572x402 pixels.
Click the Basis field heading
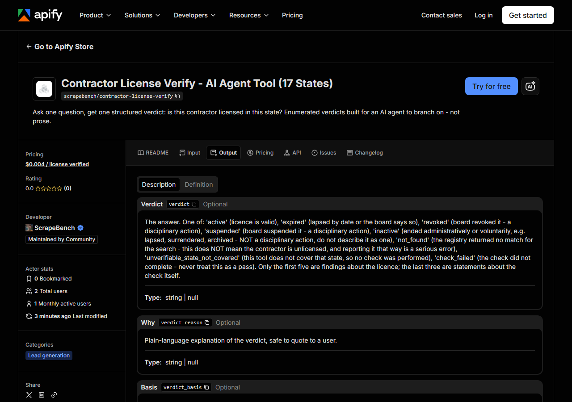(x=149, y=387)
